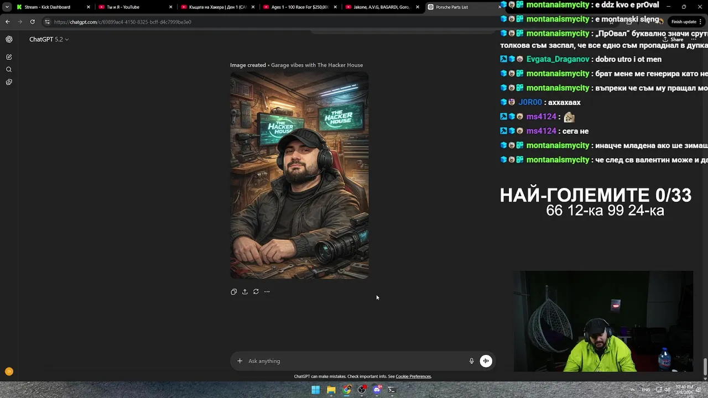Screen dimensions: 708x398
Task: Click the Finish update button
Action: pos(686,22)
